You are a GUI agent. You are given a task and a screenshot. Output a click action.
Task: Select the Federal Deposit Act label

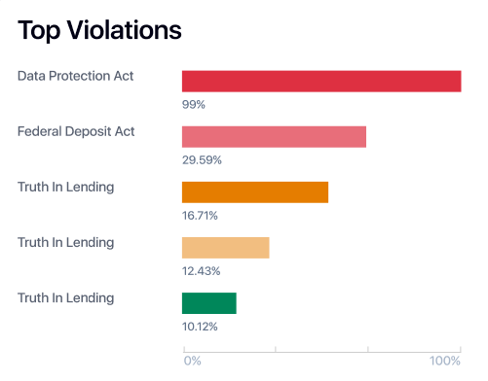pyautogui.click(x=76, y=131)
